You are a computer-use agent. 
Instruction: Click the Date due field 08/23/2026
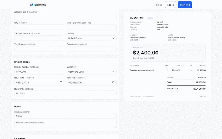(92, 83)
